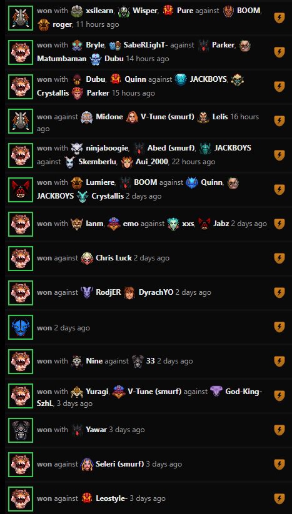Click the red bat-eared hero portrait
The width and height of the screenshot is (292, 514).
coord(21,190)
